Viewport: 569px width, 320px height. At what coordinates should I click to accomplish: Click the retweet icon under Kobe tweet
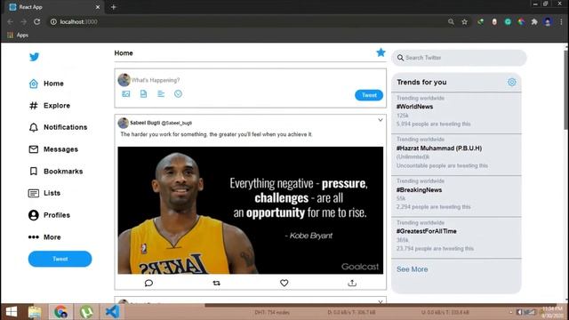click(x=217, y=283)
